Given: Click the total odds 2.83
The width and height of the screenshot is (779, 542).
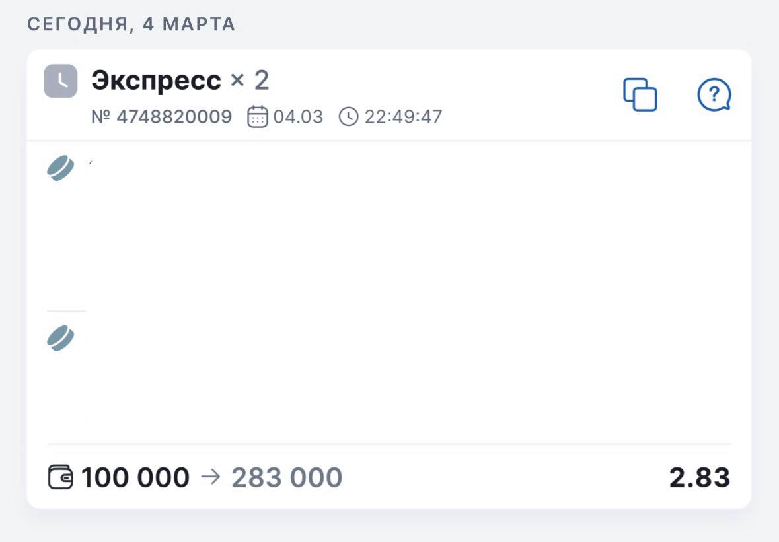Looking at the screenshot, I should tap(699, 477).
